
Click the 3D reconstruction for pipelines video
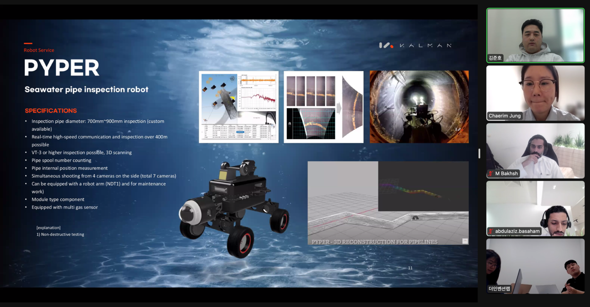(388, 203)
